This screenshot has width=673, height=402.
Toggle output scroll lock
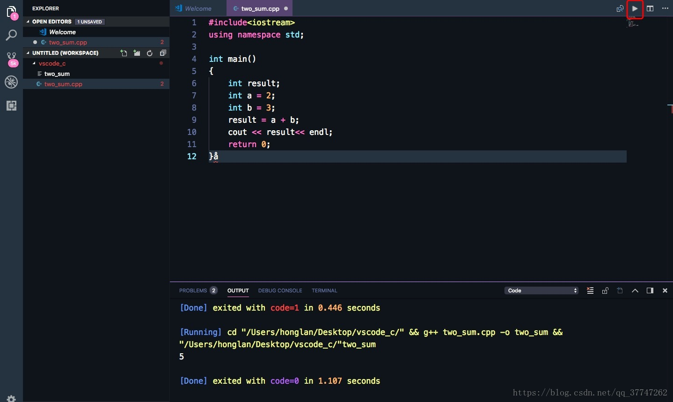[605, 290]
